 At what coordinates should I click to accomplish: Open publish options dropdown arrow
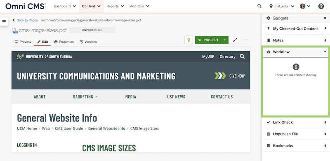click(x=225, y=40)
